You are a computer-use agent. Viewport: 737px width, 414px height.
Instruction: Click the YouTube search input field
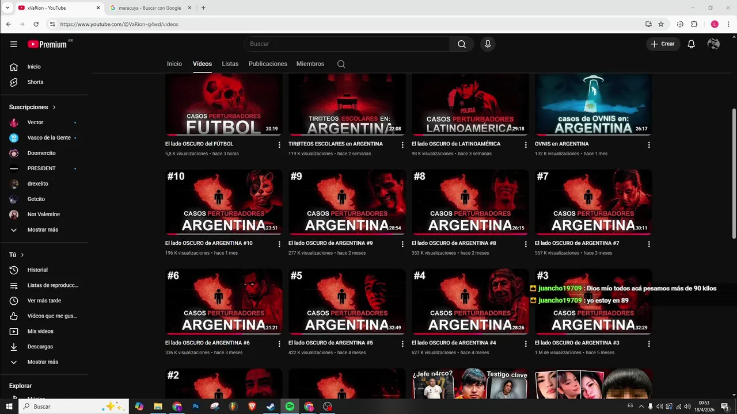pyautogui.click(x=347, y=44)
